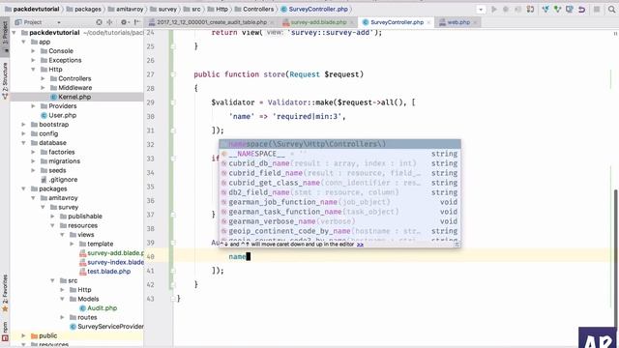The width and height of the screenshot is (619, 348).
Task: Toggle code fold marker at line 43
Action: 173,299
